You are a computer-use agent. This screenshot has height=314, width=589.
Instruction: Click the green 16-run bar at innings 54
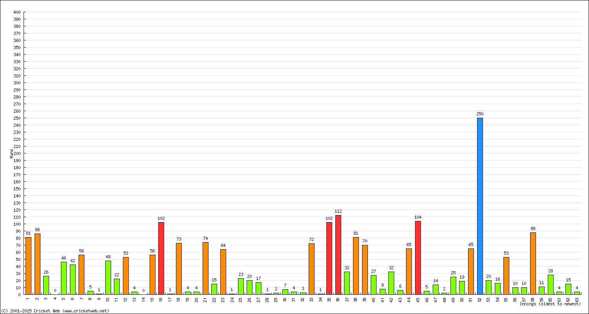click(498, 288)
